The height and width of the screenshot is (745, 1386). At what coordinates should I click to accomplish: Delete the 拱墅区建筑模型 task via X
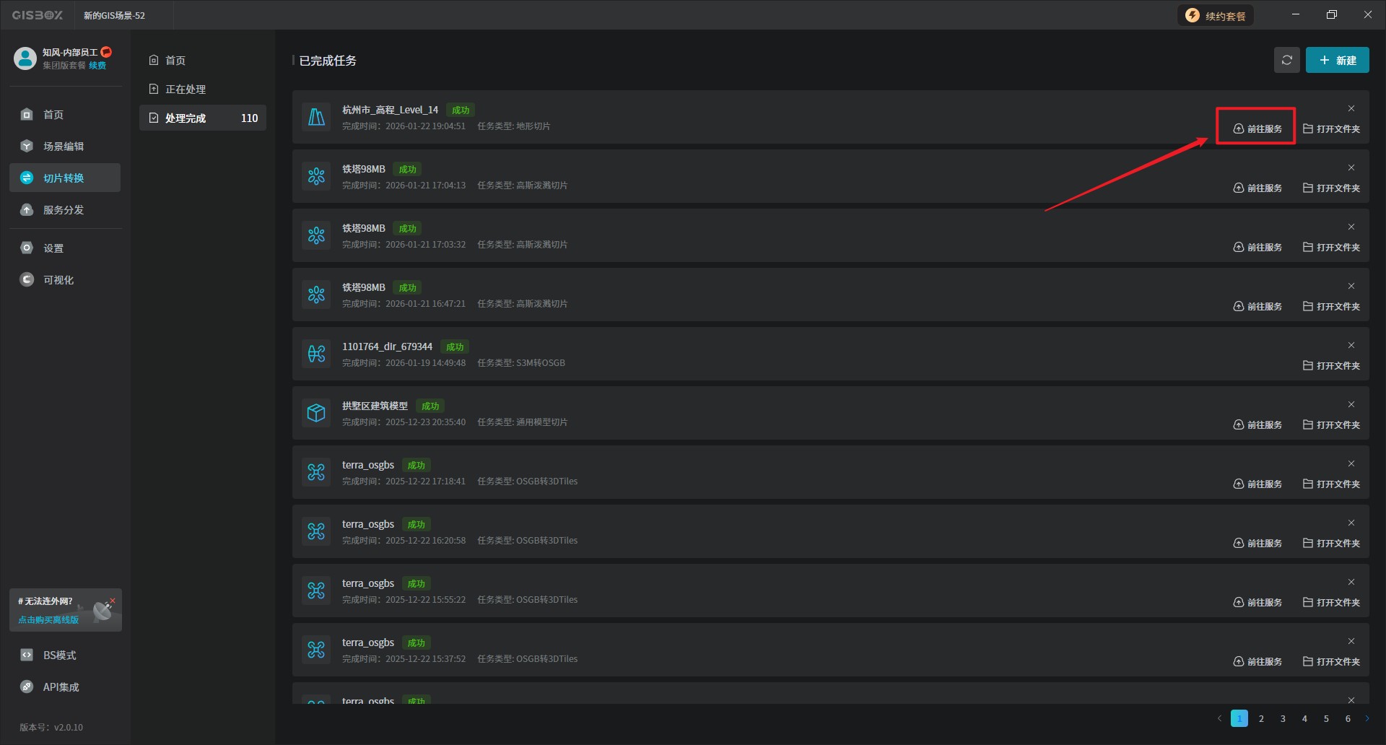click(x=1351, y=404)
